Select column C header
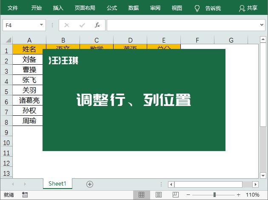This screenshot has height=200, width=268. click(x=97, y=40)
